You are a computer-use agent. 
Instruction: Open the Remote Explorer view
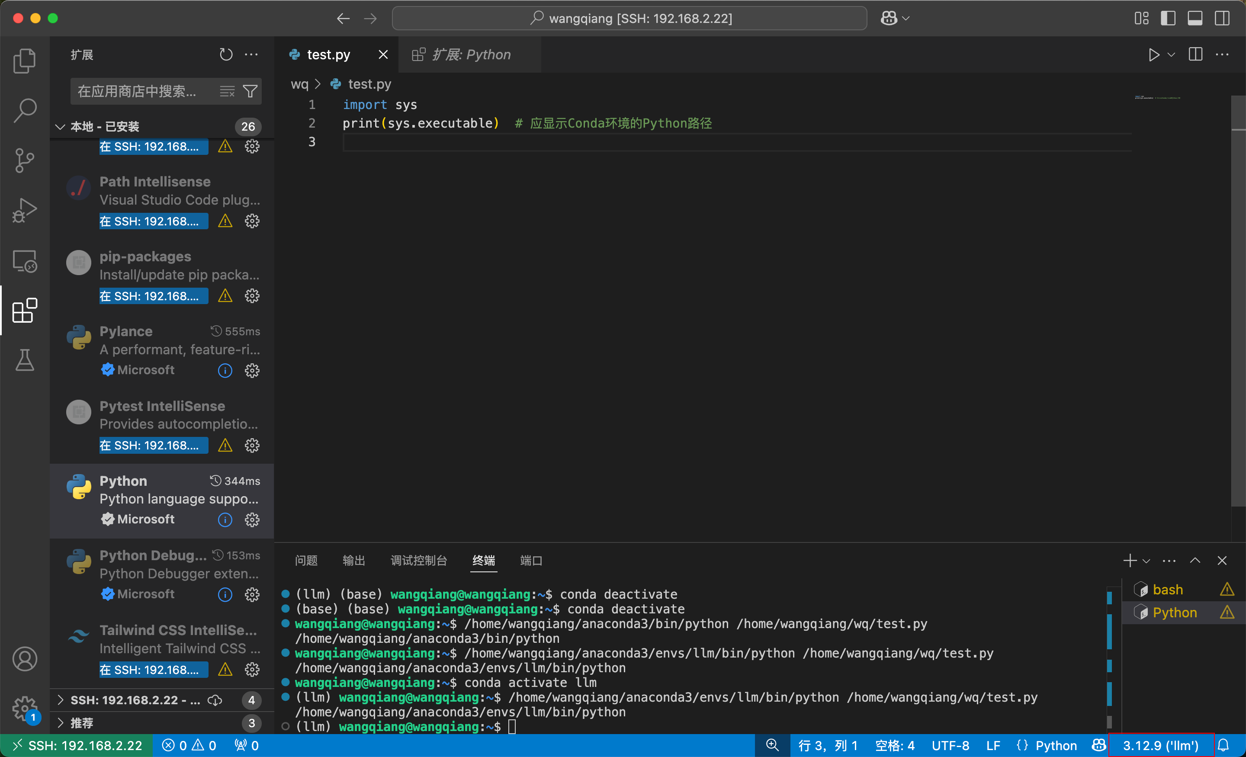click(24, 261)
